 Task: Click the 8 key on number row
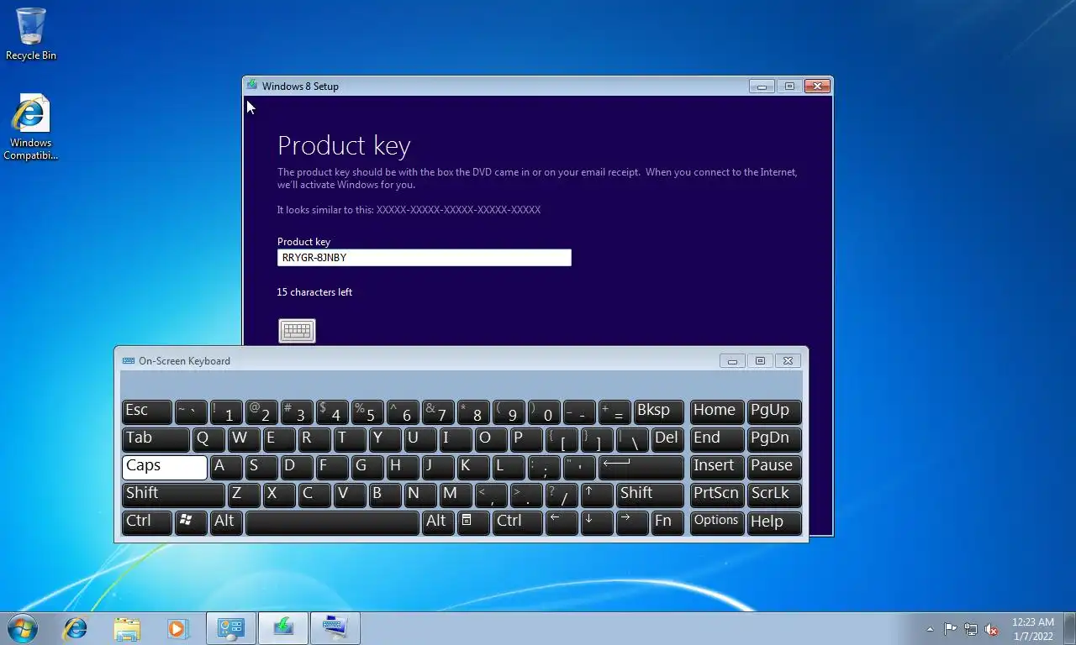[473, 412]
